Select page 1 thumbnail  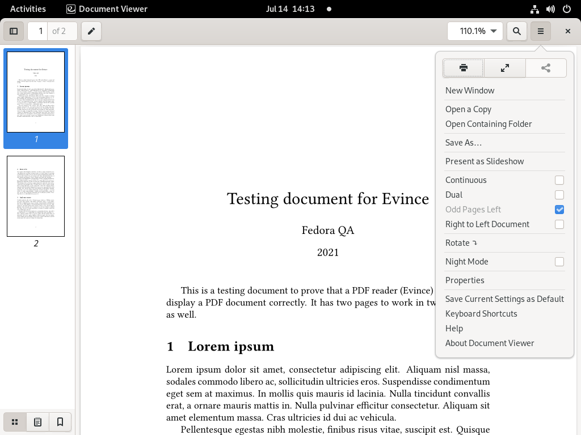tap(36, 92)
